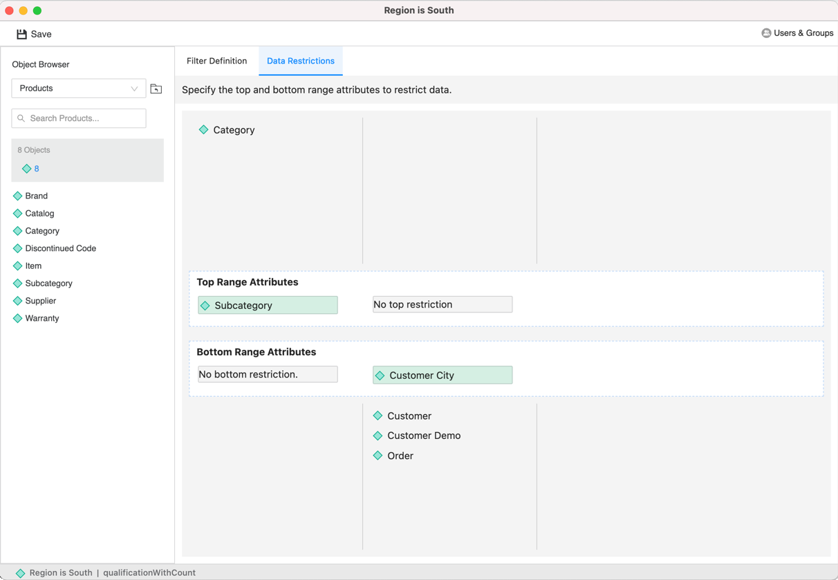Click the Save floppy disk icon

coord(21,34)
